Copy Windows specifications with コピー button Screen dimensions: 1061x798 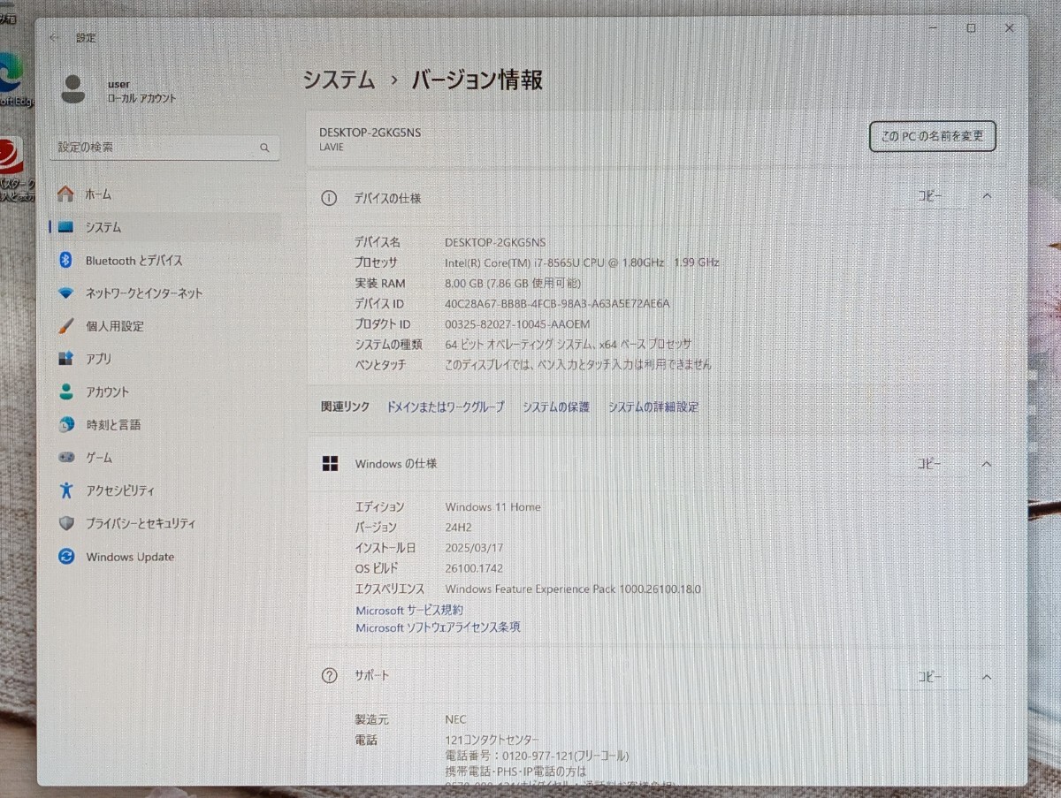[x=929, y=464]
